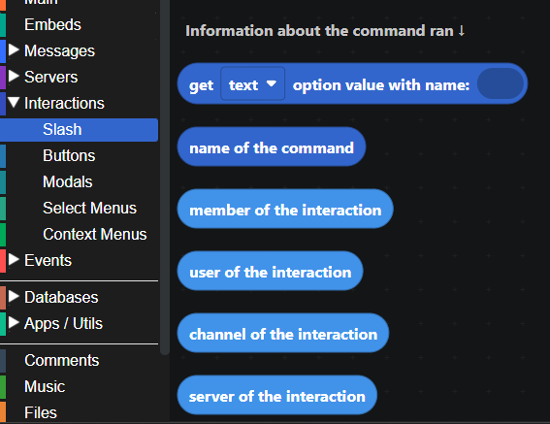Click the green color bar beside Music

3,387
